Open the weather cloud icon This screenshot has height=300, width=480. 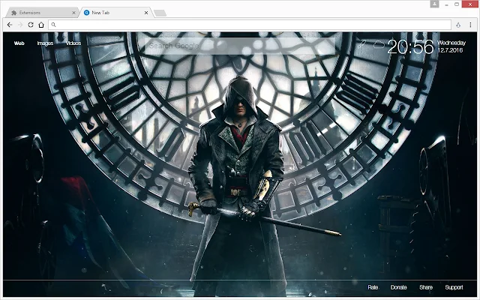[379, 45]
